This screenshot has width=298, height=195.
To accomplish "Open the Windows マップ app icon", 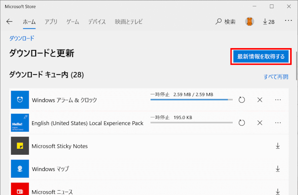I will 20,169.
